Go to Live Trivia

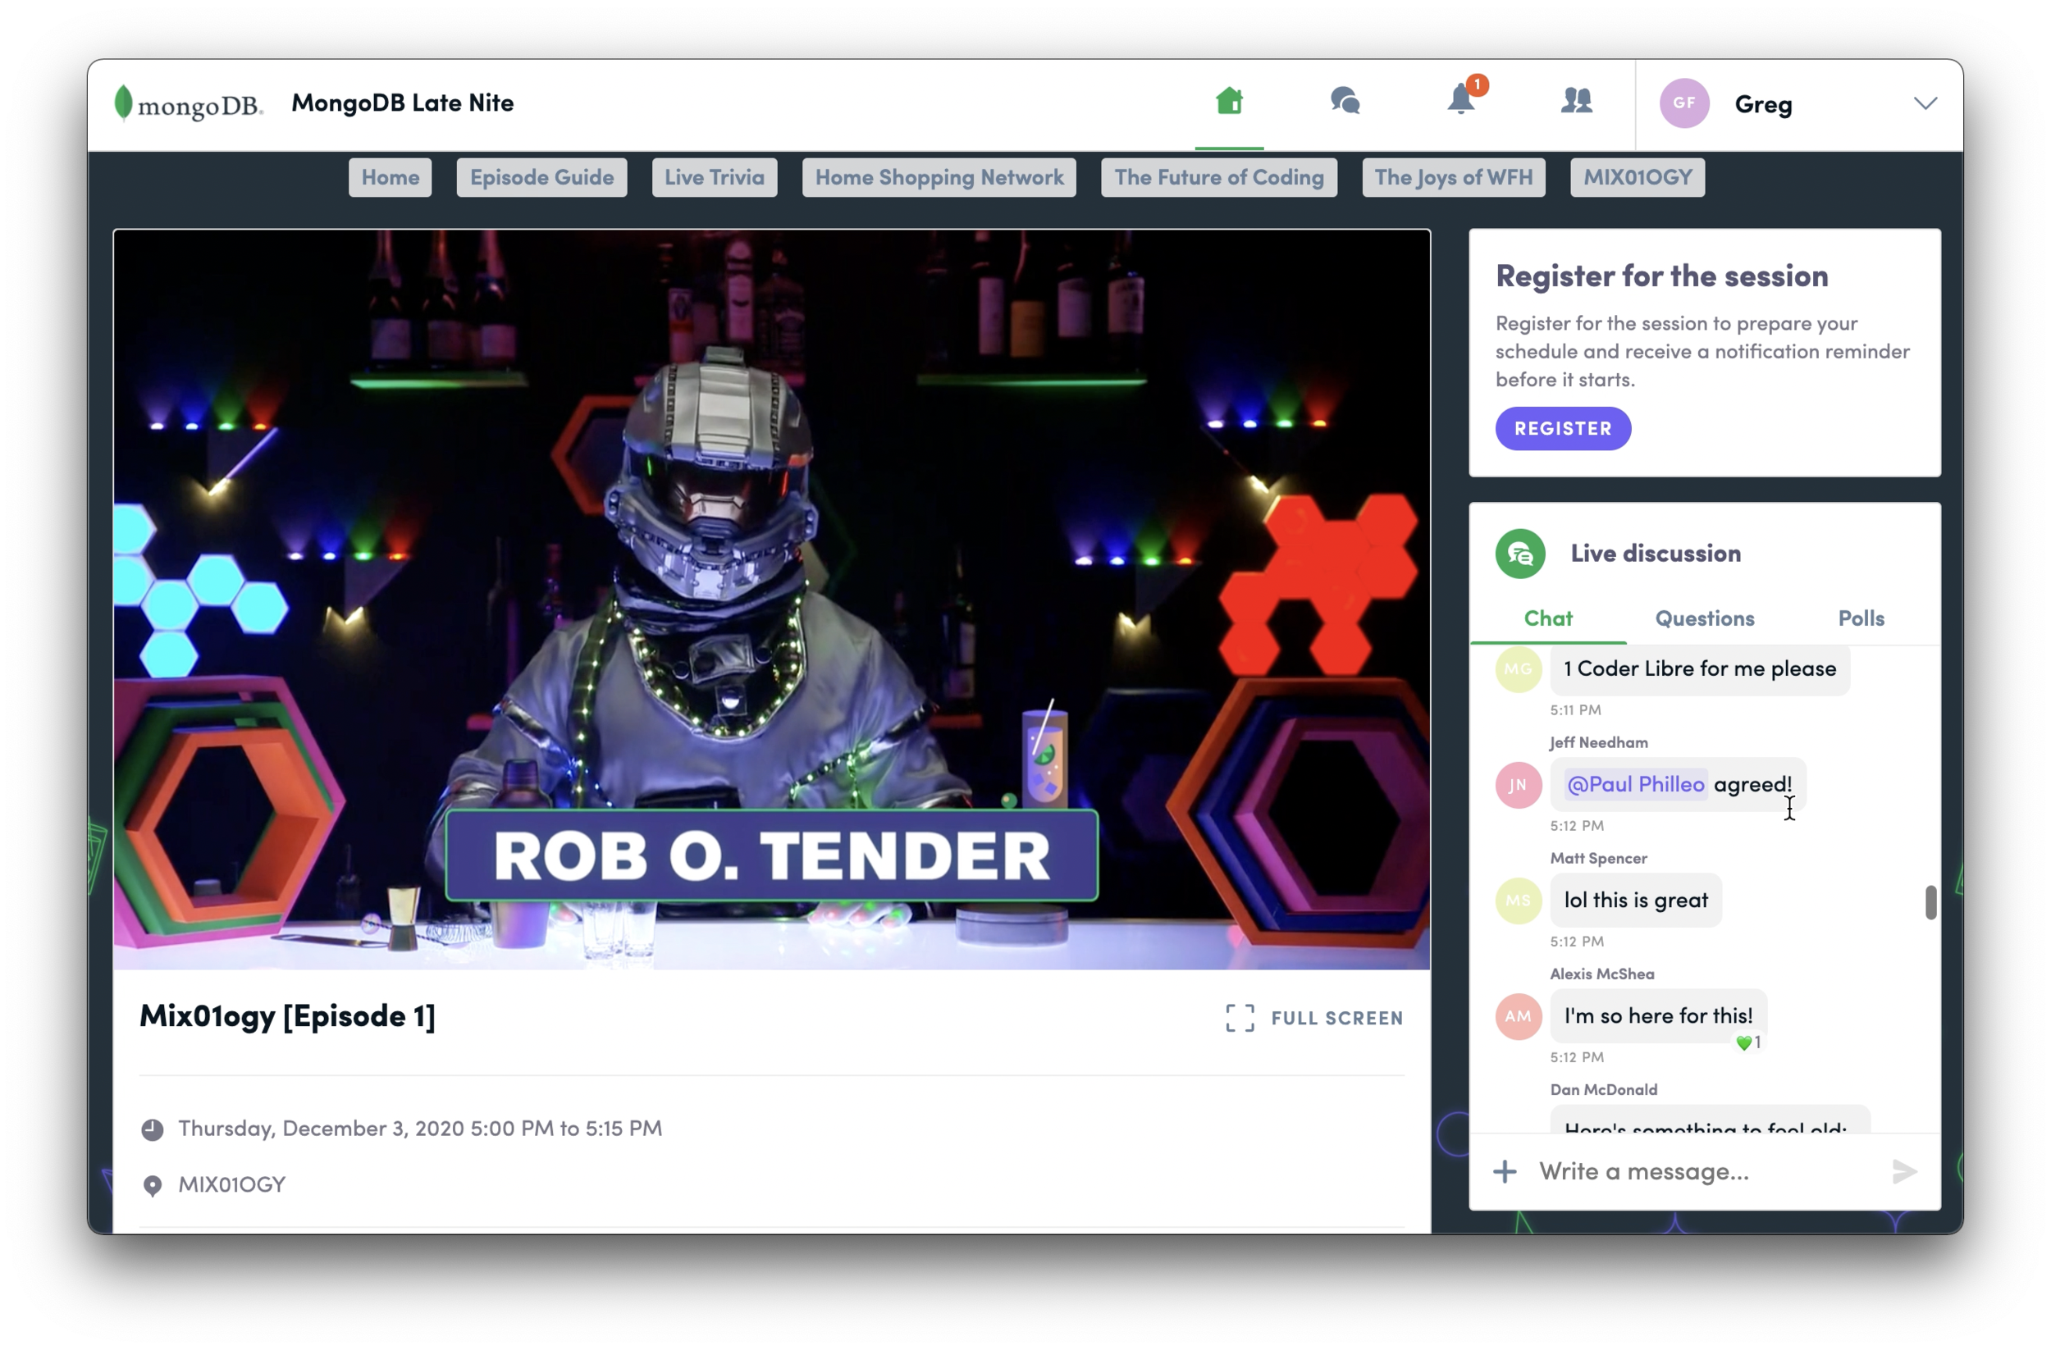point(714,177)
